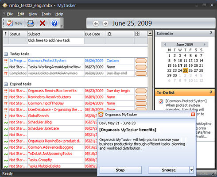This screenshot has height=177, width=217.
Task: Click the alarm clock icon in reminder popup
Action: 101,114
